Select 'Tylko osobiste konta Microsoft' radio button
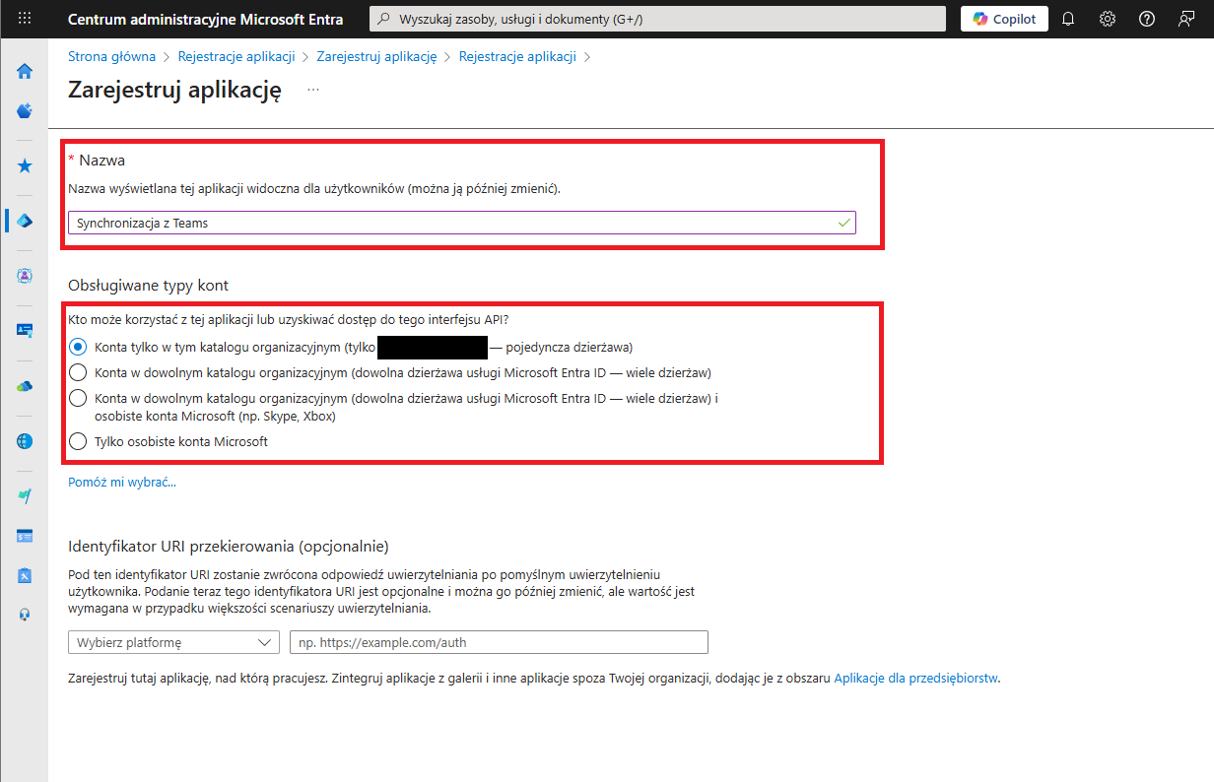Screen dimensions: 1214x782 click(x=78, y=442)
